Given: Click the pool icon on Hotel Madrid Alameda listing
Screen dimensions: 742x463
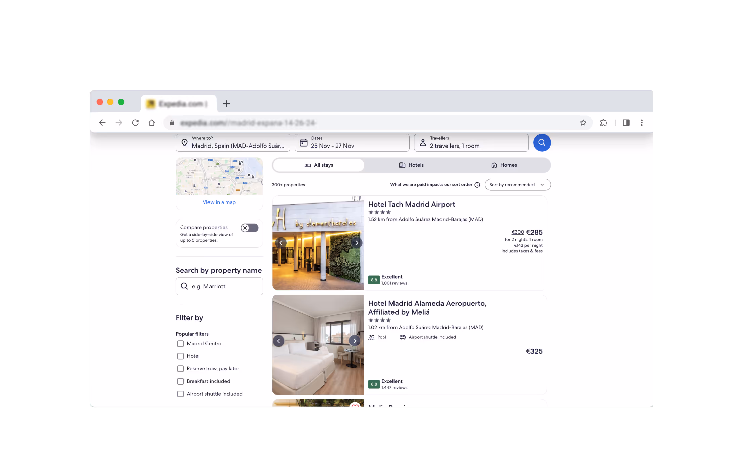Looking at the screenshot, I should click(371, 337).
